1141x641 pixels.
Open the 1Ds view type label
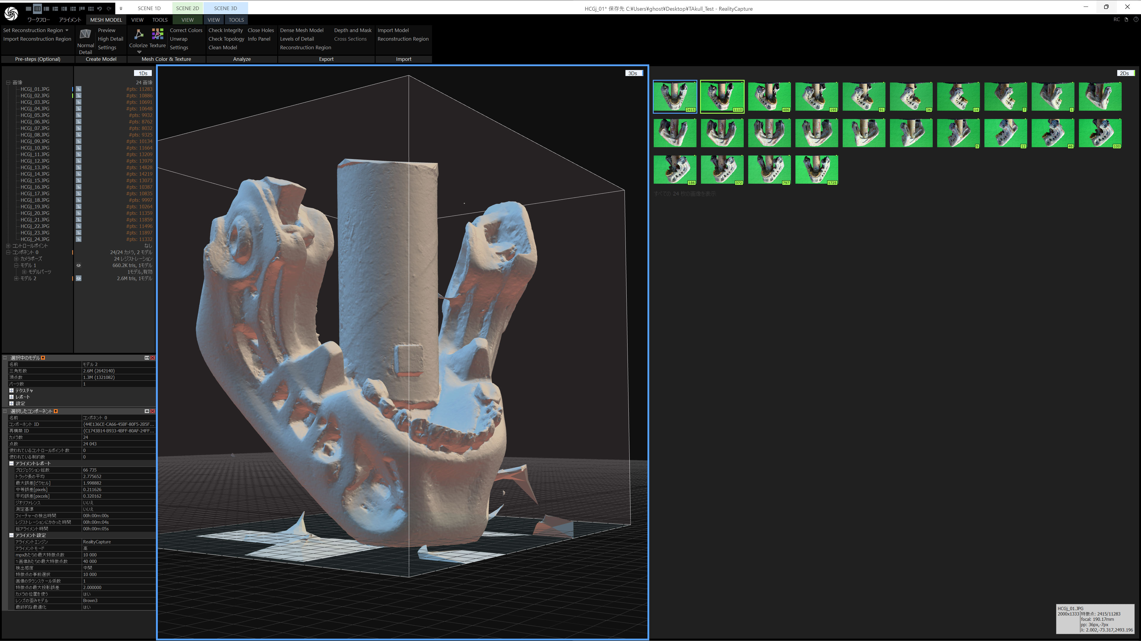click(x=143, y=73)
